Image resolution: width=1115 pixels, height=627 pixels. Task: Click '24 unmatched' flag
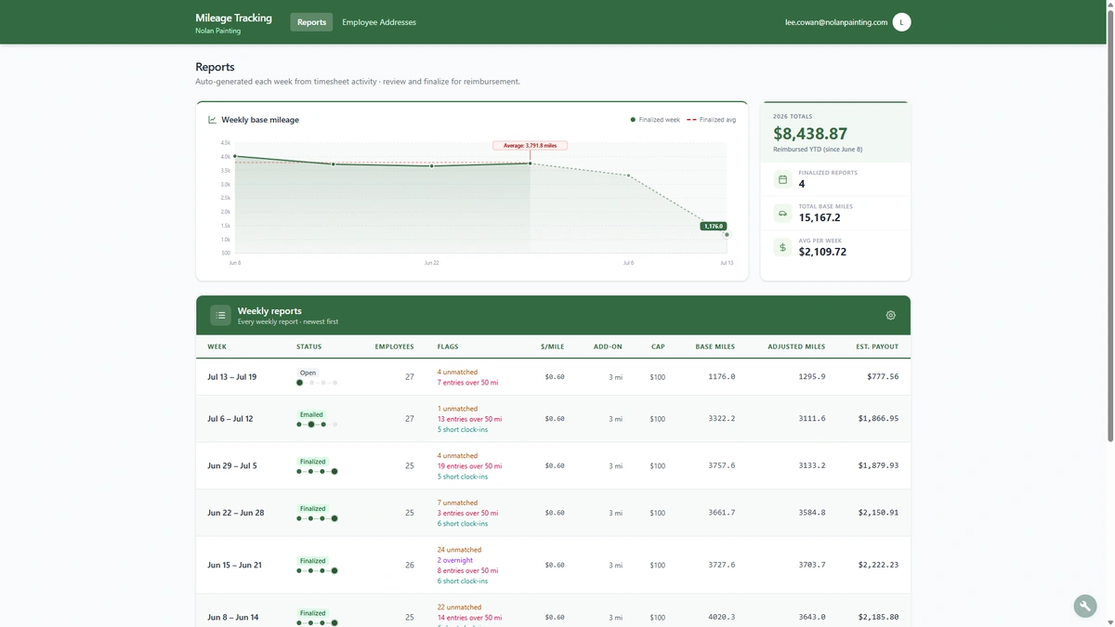(x=459, y=550)
